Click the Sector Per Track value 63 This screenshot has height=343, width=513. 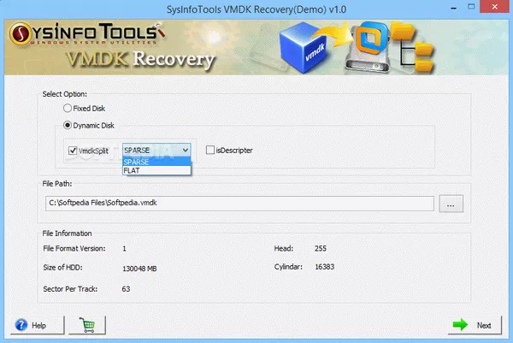coord(126,289)
